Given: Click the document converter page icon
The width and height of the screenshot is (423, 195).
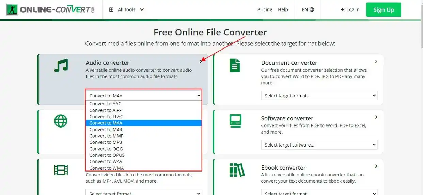Looking at the screenshot, I should [x=235, y=65].
